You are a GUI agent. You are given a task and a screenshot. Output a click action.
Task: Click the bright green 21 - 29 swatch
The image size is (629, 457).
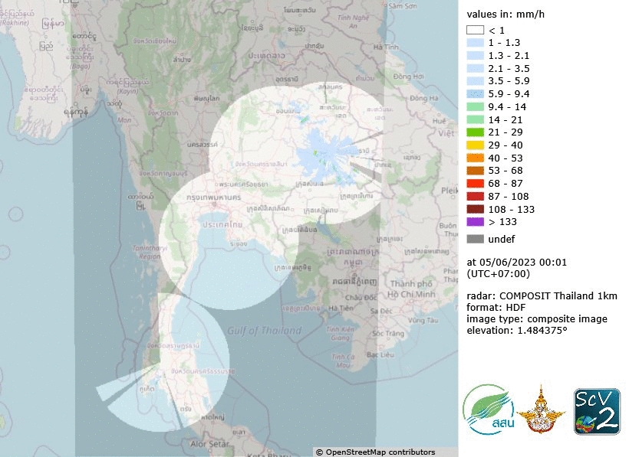(476, 132)
